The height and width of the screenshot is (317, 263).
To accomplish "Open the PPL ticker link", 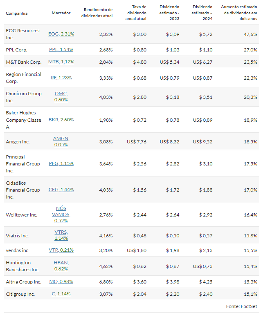I will (x=61, y=49).
